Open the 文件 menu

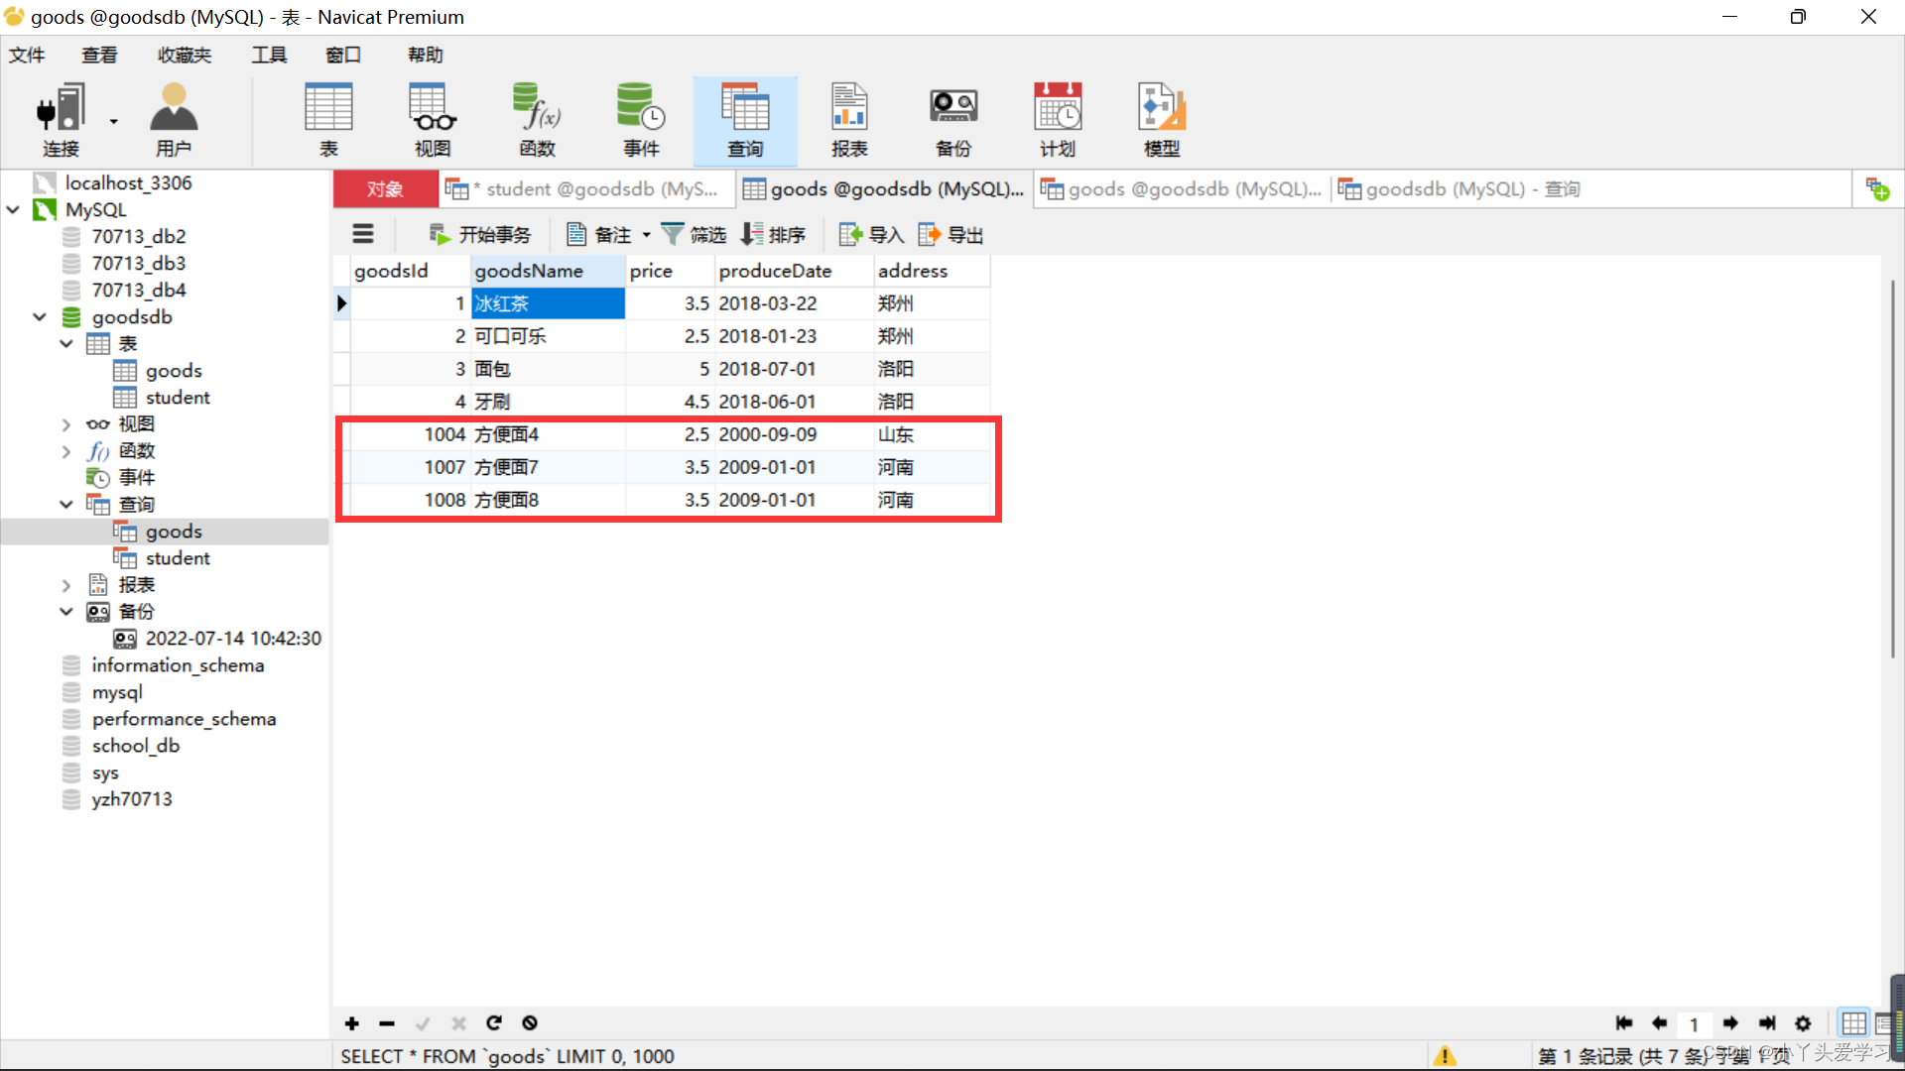27,55
